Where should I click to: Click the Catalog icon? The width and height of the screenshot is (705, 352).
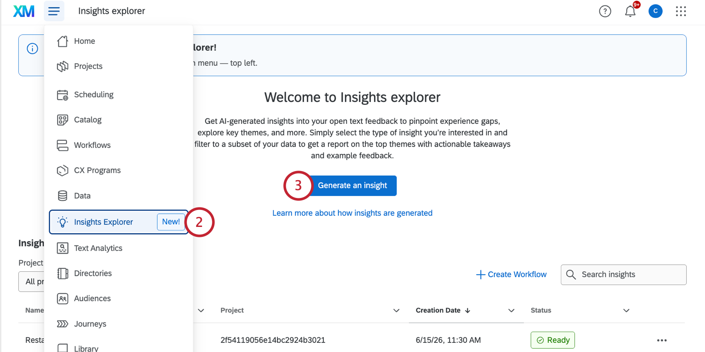(63, 120)
